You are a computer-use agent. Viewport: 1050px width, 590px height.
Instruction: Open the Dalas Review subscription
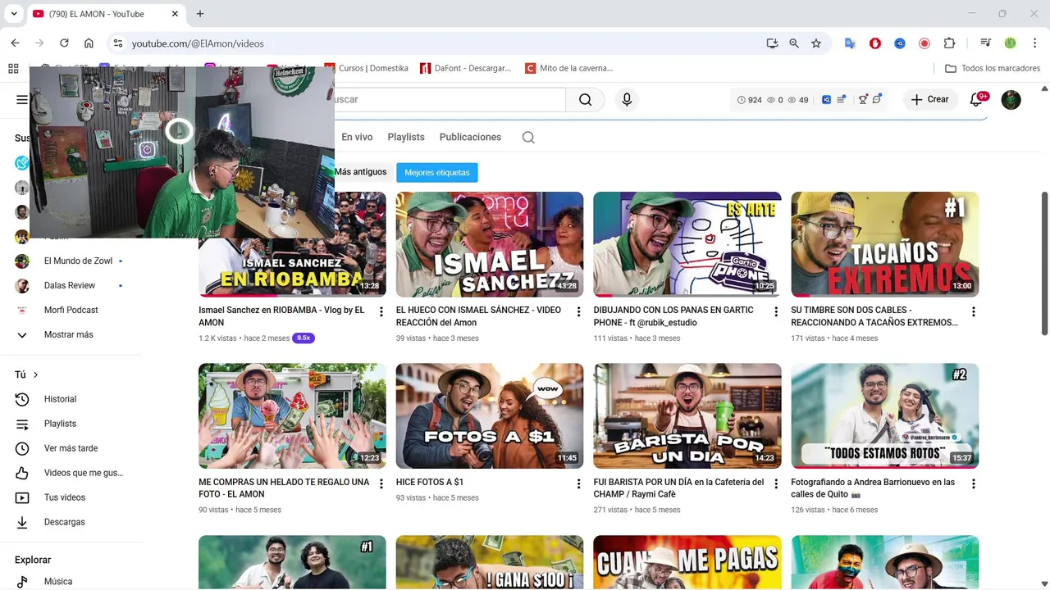(70, 285)
